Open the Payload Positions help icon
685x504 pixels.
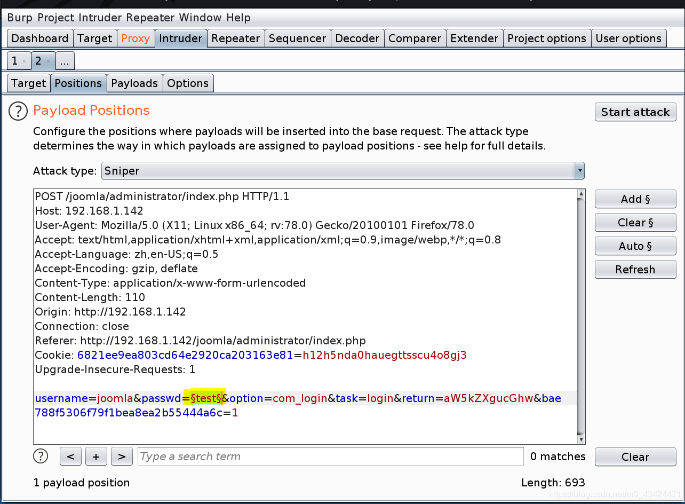click(18, 111)
